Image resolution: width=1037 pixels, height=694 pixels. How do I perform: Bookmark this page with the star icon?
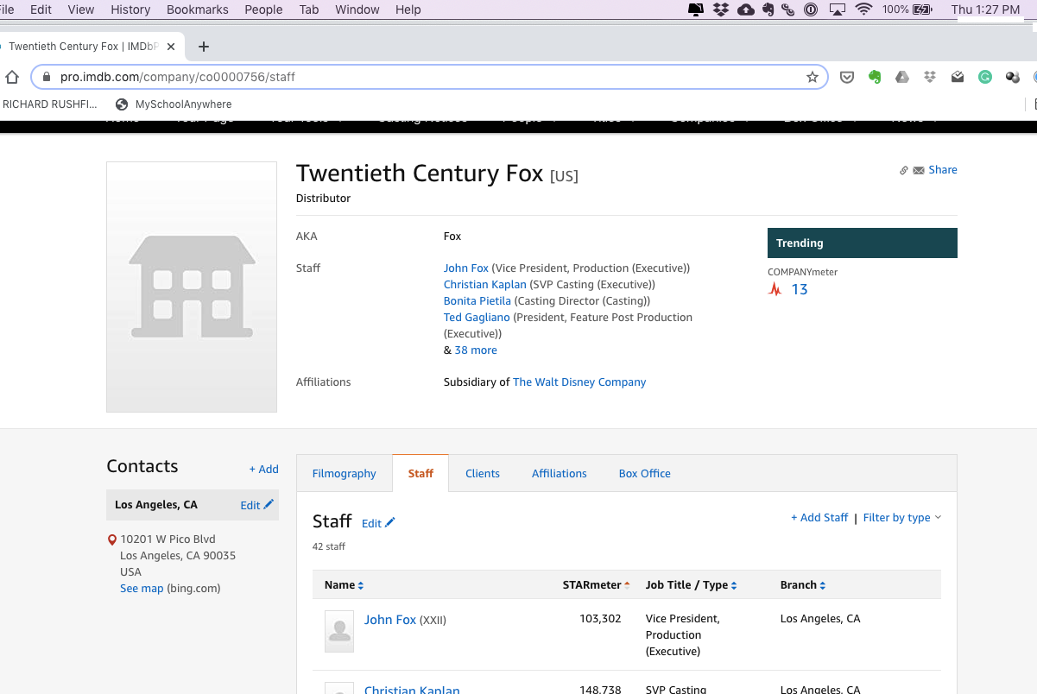813,77
